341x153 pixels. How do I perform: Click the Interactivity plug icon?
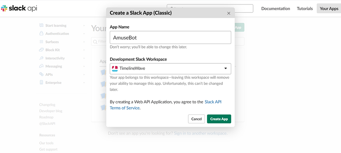(41, 58)
